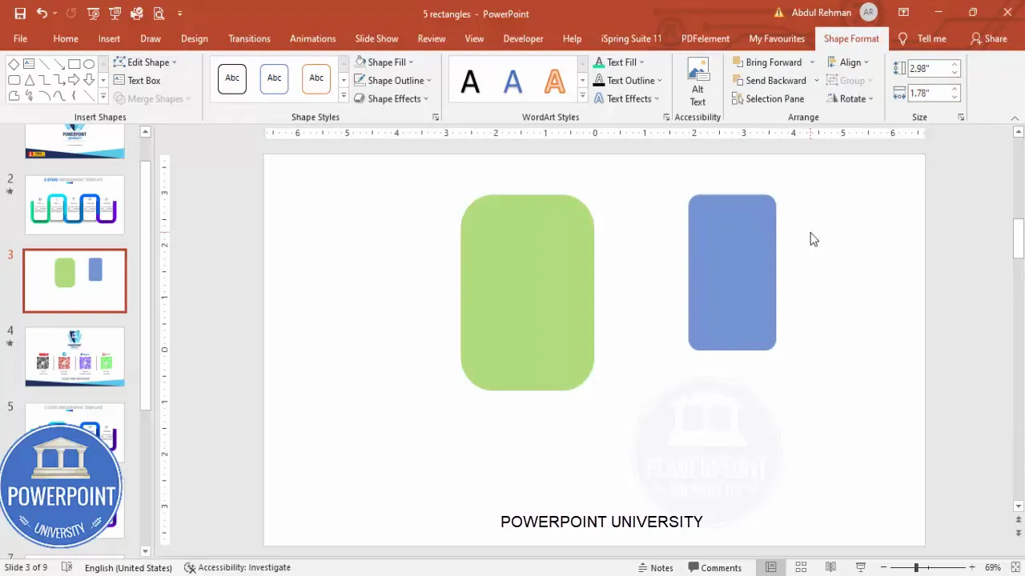Select slide 4 thumbnail in the slide panel

pos(74,357)
